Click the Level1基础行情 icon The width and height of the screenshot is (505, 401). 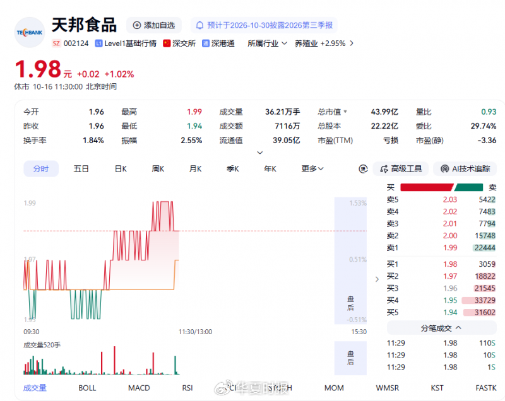pos(98,44)
